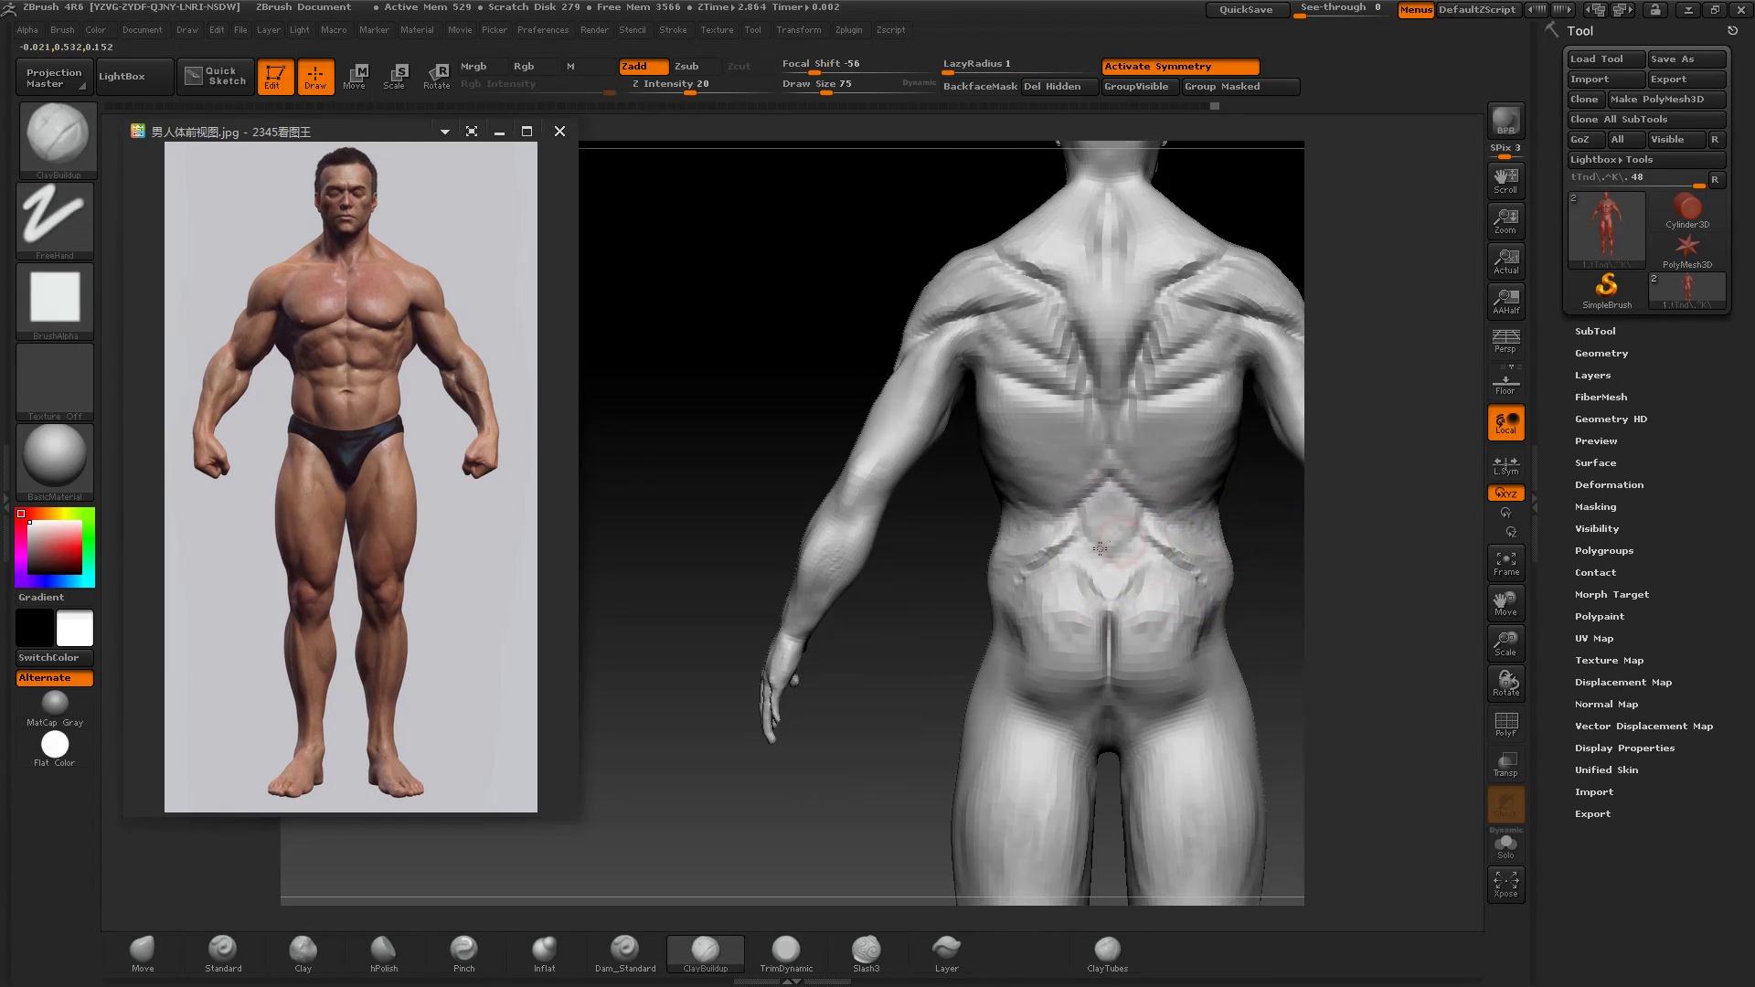The height and width of the screenshot is (987, 1755).
Task: Expand the SubTool palette section
Action: pyautogui.click(x=1595, y=332)
